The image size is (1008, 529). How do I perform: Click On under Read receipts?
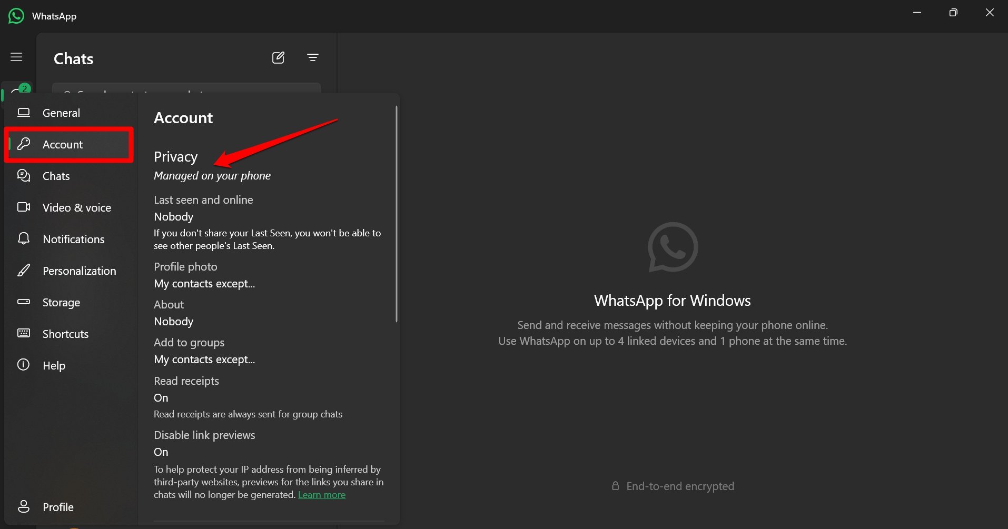(x=161, y=398)
